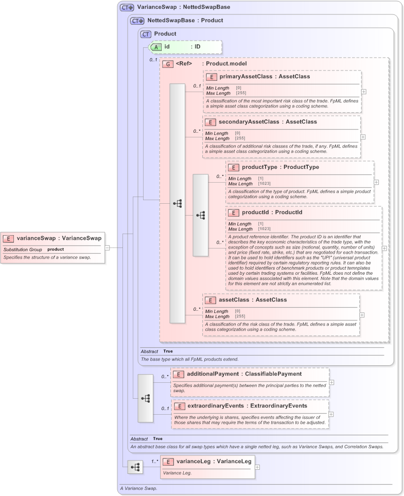Expand the secondaryAssetClass element
Viewport: 404px width, 496px height.
pos(363,137)
